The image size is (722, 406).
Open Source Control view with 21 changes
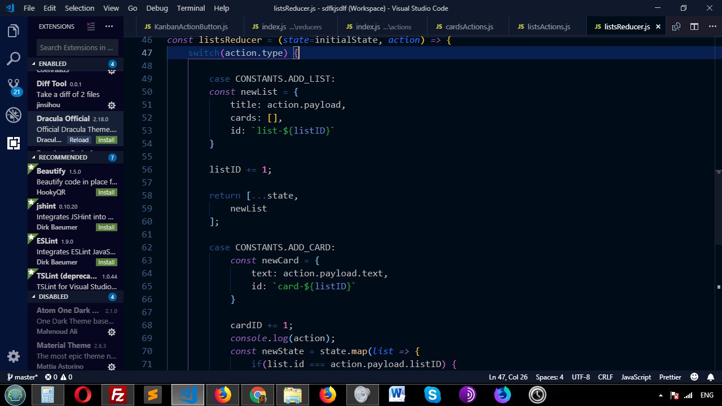point(14,87)
